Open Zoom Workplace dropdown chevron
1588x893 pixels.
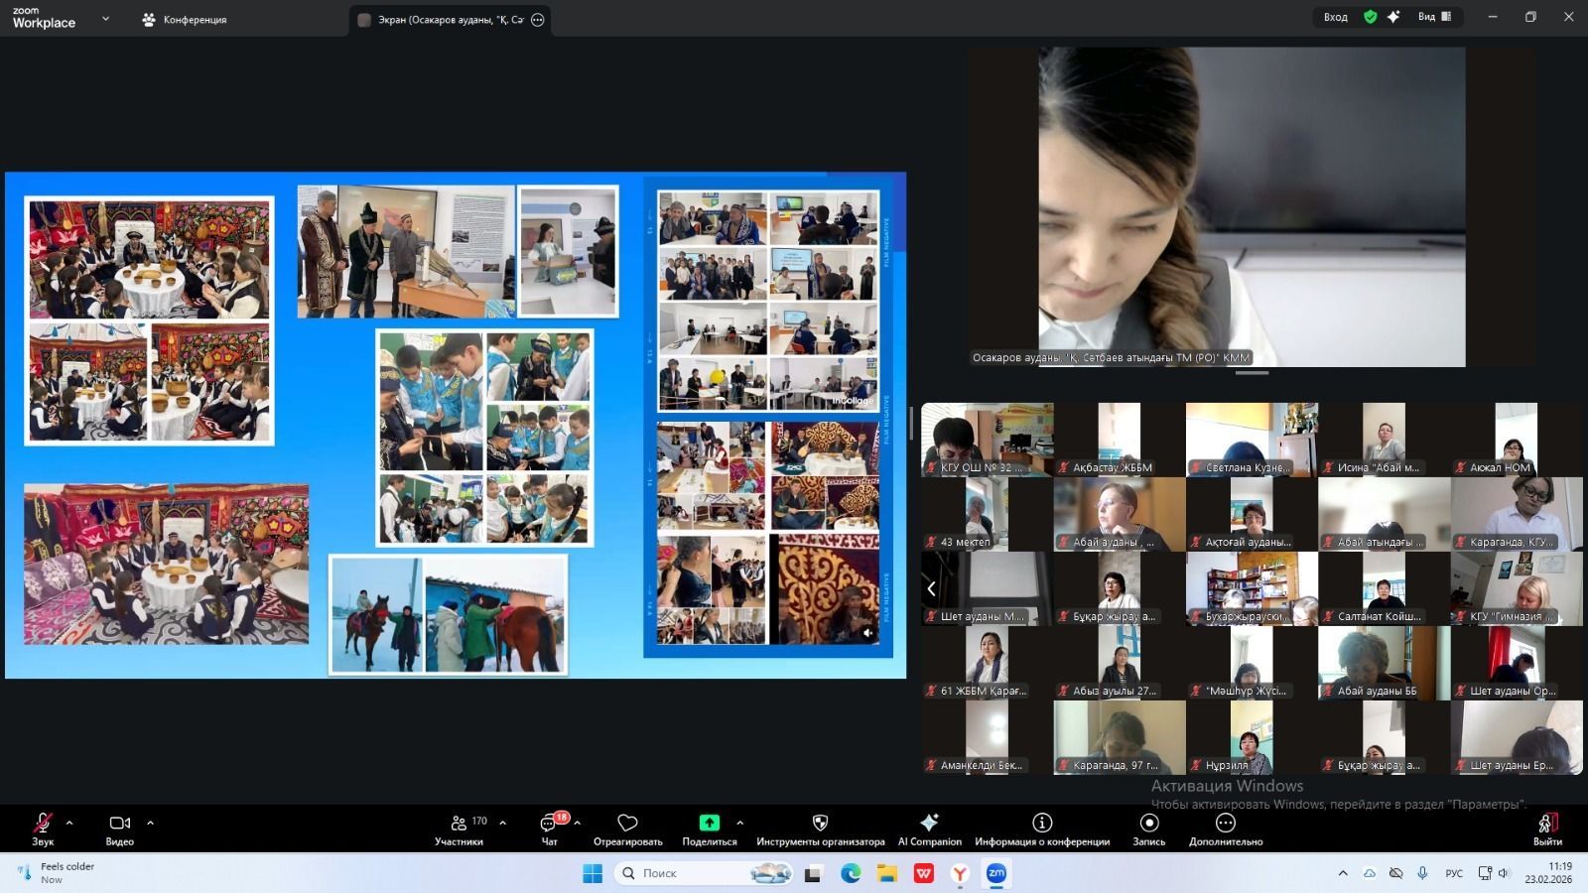pyautogui.click(x=105, y=19)
